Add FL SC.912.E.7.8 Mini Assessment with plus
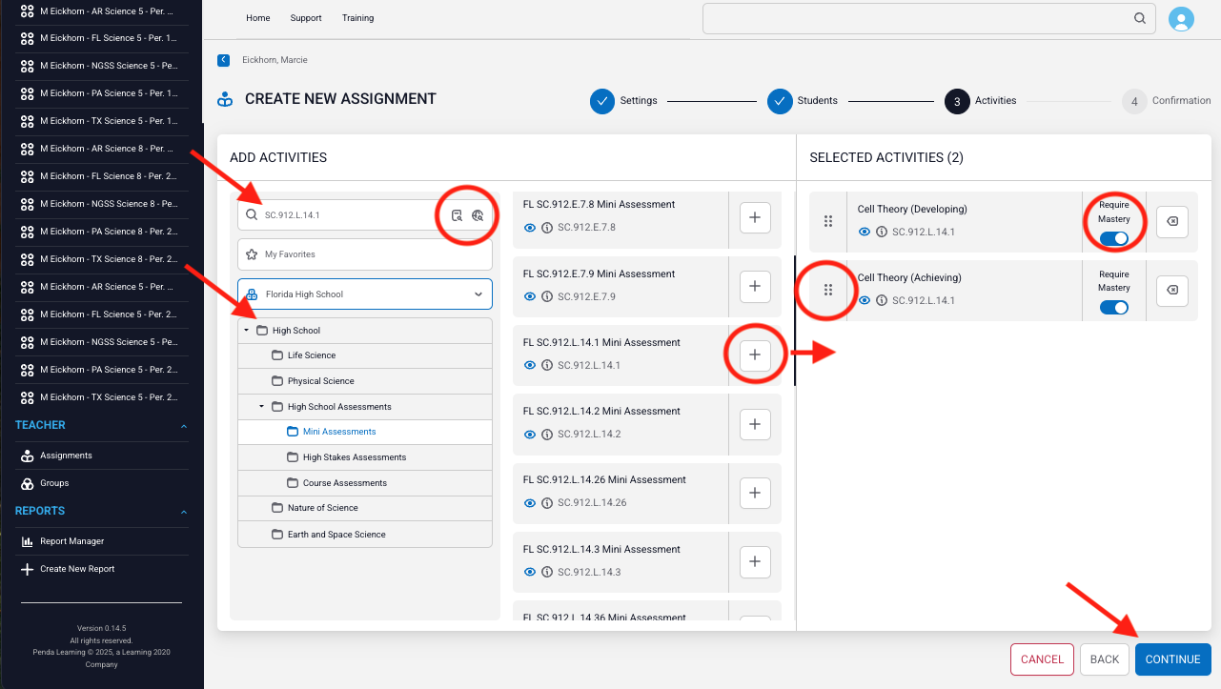The height and width of the screenshot is (689, 1221). coord(755,217)
